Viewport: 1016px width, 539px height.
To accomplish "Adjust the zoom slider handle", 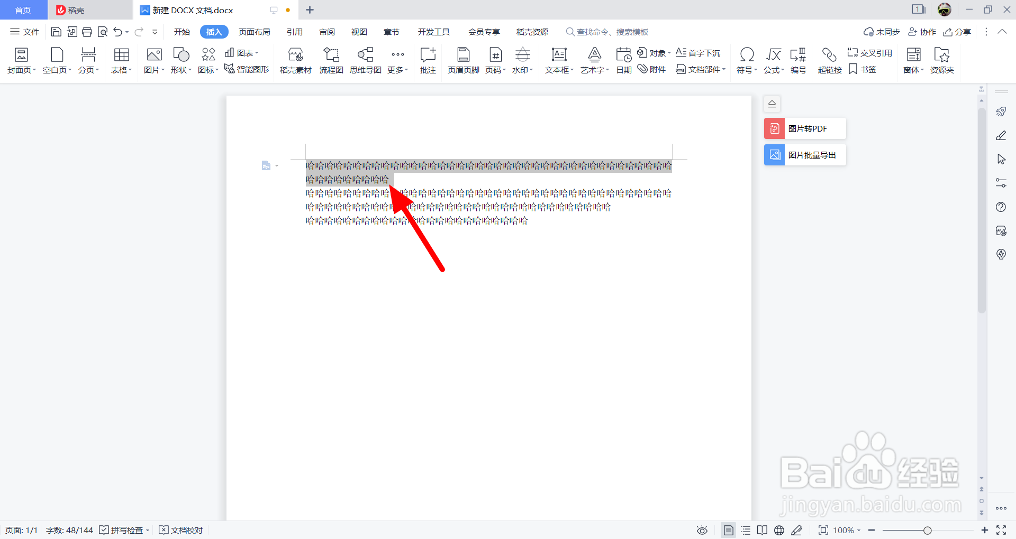I will coord(927,530).
